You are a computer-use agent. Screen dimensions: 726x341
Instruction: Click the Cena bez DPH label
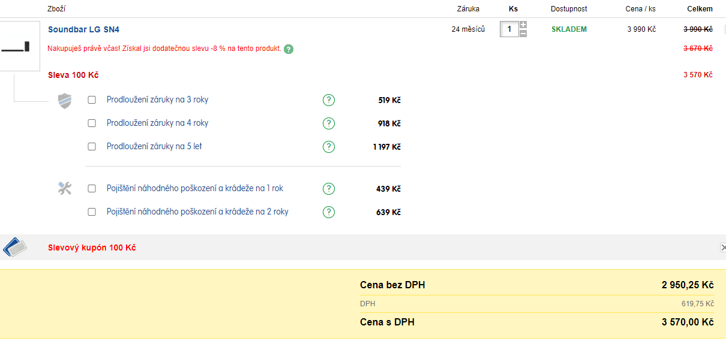(392, 285)
